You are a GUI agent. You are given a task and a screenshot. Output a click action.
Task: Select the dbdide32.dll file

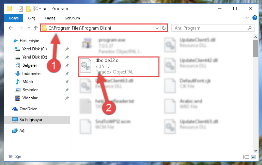tap(119, 67)
